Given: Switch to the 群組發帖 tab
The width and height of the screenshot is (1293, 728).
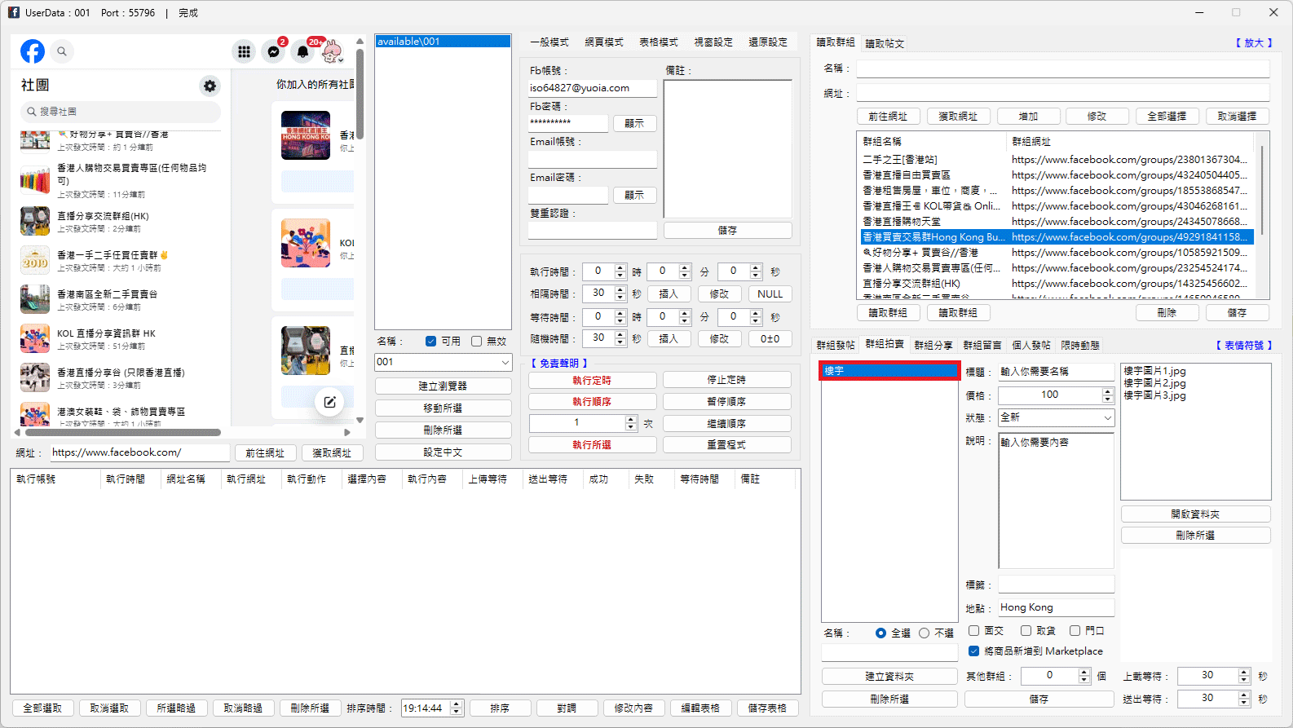Looking at the screenshot, I should click(x=836, y=346).
